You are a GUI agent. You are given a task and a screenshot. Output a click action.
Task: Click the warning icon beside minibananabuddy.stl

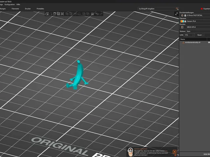coord(183,43)
